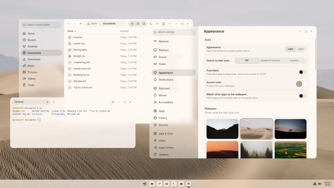Launch mail app from the dock
Screen dimensions: 334x188
click(167, 184)
